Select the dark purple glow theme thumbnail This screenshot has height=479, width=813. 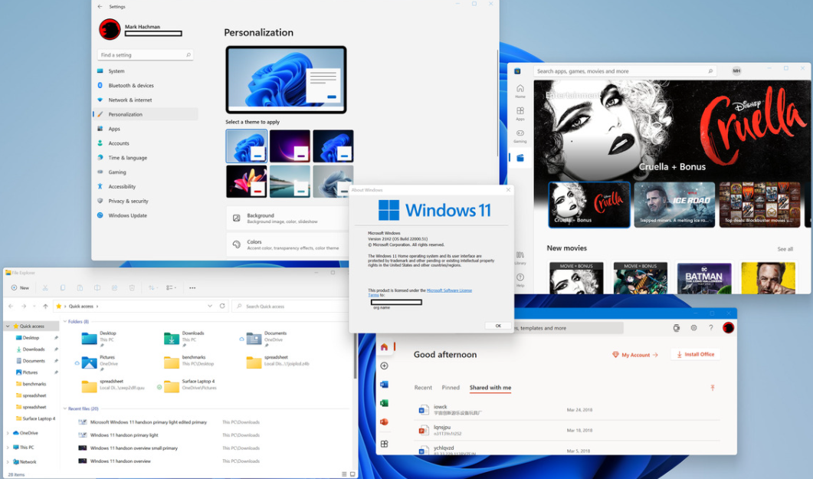pyautogui.click(x=290, y=146)
